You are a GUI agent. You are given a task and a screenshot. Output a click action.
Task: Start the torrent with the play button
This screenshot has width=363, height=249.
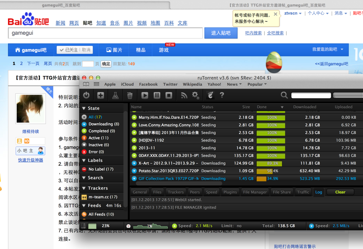[x=145, y=95]
